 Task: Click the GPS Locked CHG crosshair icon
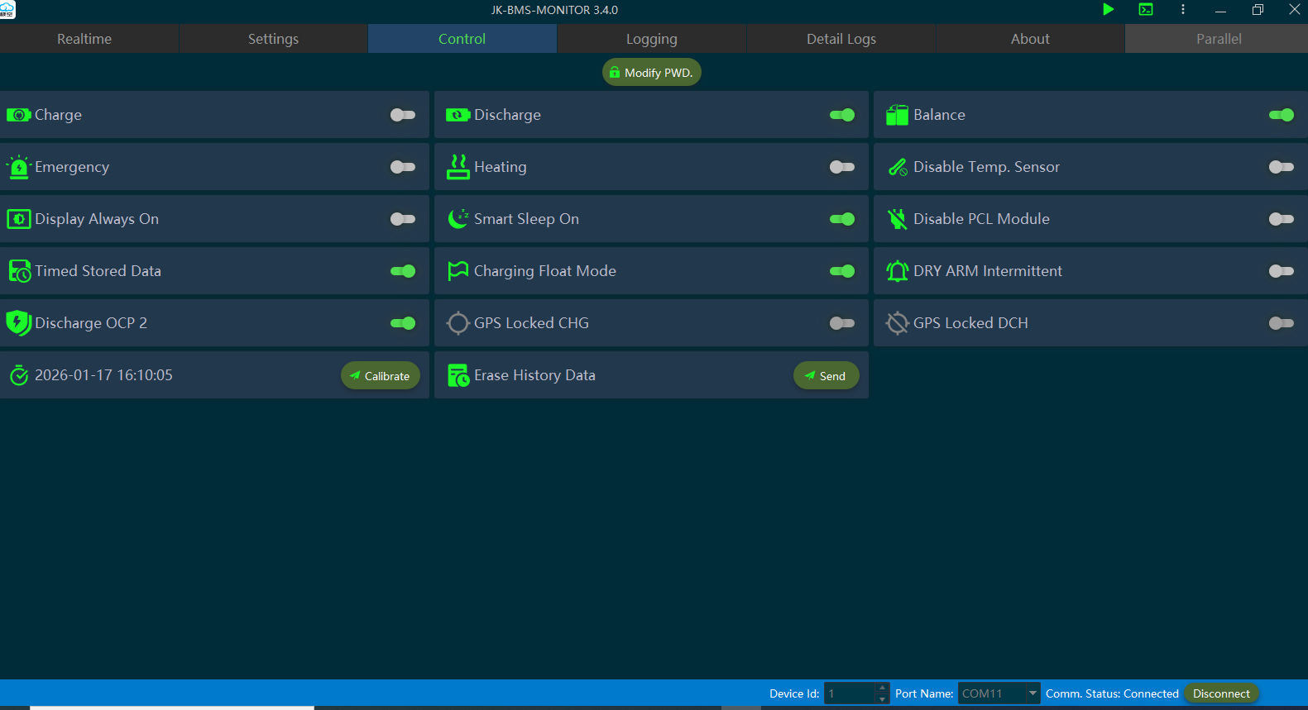[x=458, y=323]
